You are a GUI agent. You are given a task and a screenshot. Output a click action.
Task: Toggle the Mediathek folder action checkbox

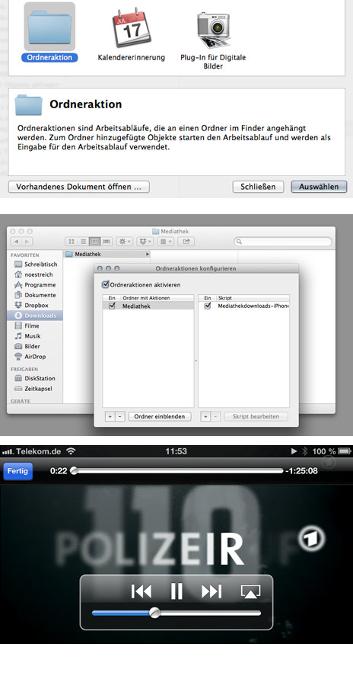(113, 306)
